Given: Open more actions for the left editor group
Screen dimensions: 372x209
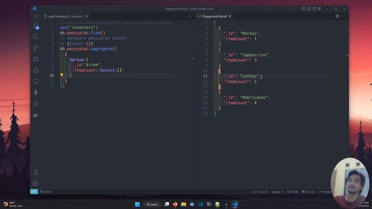Looking at the screenshot, I should pyautogui.click(x=190, y=16).
